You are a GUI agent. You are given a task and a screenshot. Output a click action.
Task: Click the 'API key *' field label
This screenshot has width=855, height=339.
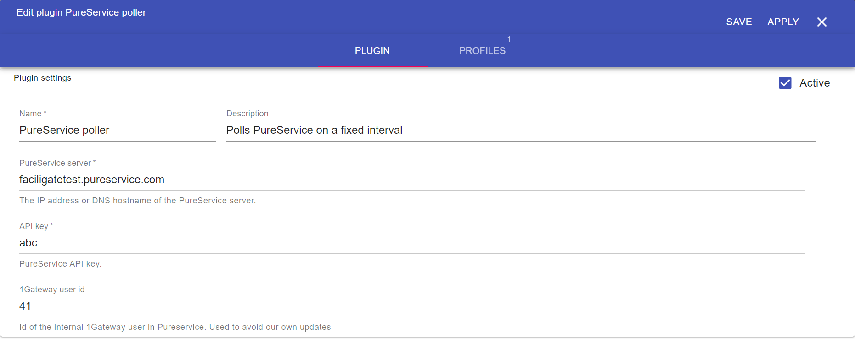tap(36, 226)
